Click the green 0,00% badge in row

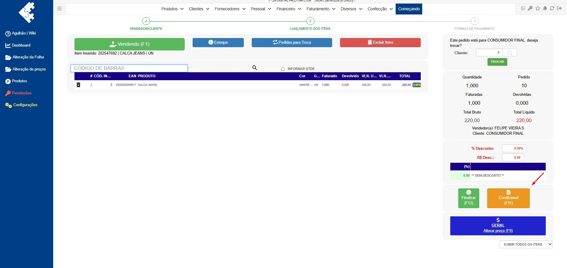[417, 85]
